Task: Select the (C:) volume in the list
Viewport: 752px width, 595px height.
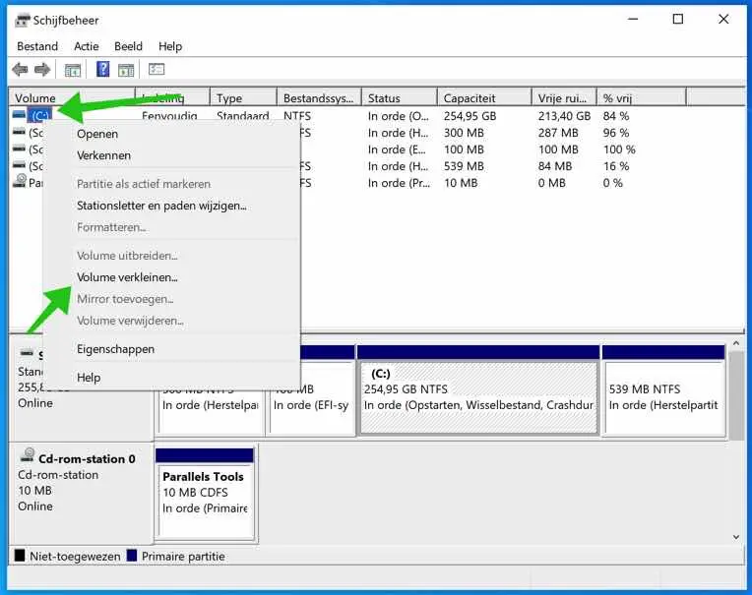Action: pos(39,115)
